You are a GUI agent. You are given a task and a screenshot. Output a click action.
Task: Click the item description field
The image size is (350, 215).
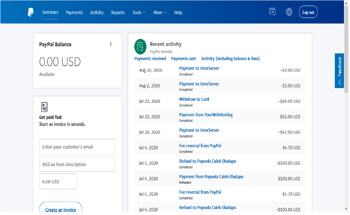click(77, 164)
